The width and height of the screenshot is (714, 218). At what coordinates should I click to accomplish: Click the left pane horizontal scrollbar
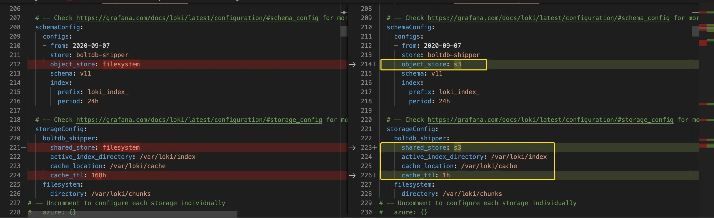click(133, 214)
